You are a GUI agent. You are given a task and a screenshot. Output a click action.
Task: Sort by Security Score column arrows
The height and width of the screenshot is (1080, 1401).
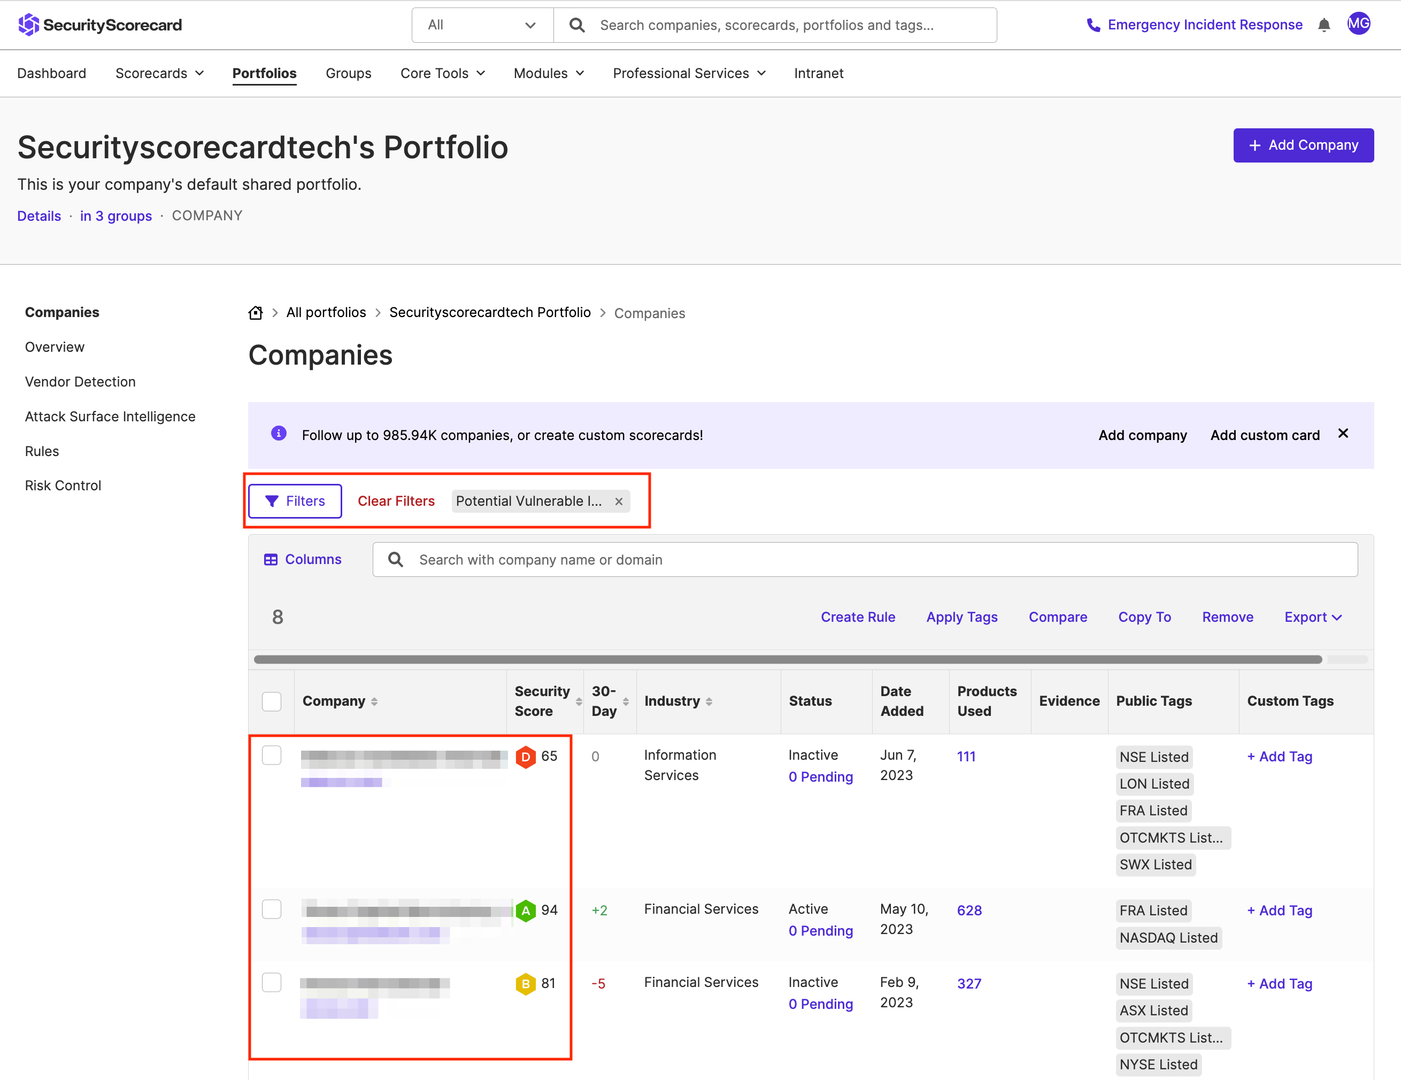pos(579,701)
